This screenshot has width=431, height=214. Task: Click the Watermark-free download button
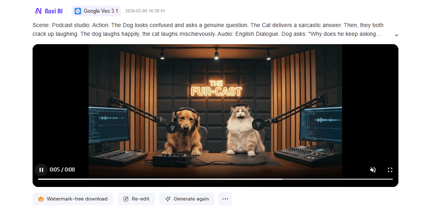(x=73, y=199)
